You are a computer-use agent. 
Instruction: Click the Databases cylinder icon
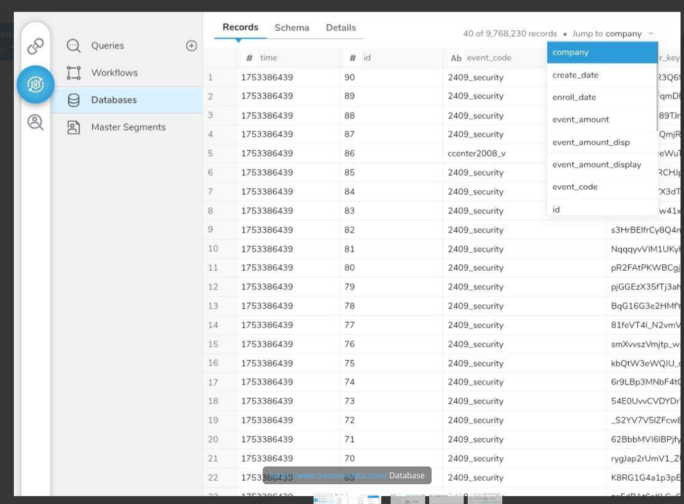pos(74,100)
